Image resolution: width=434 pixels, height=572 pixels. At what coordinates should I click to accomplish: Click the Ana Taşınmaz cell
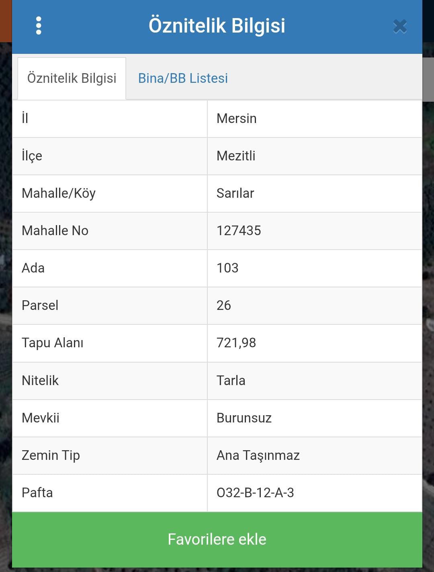point(258,455)
